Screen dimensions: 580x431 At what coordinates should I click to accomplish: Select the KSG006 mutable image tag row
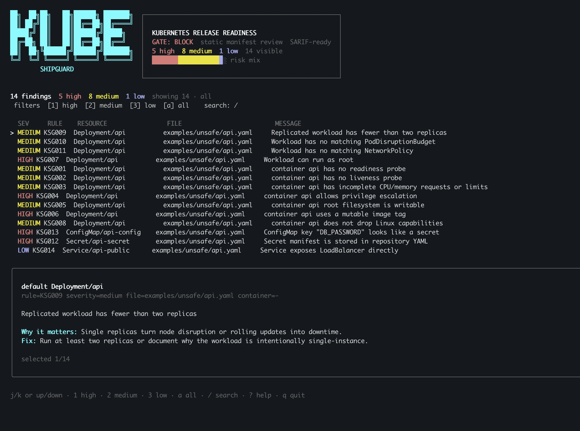click(212, 214)
